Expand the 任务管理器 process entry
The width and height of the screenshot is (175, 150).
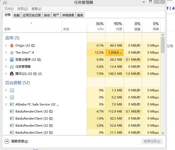click(x=6, y=67)
